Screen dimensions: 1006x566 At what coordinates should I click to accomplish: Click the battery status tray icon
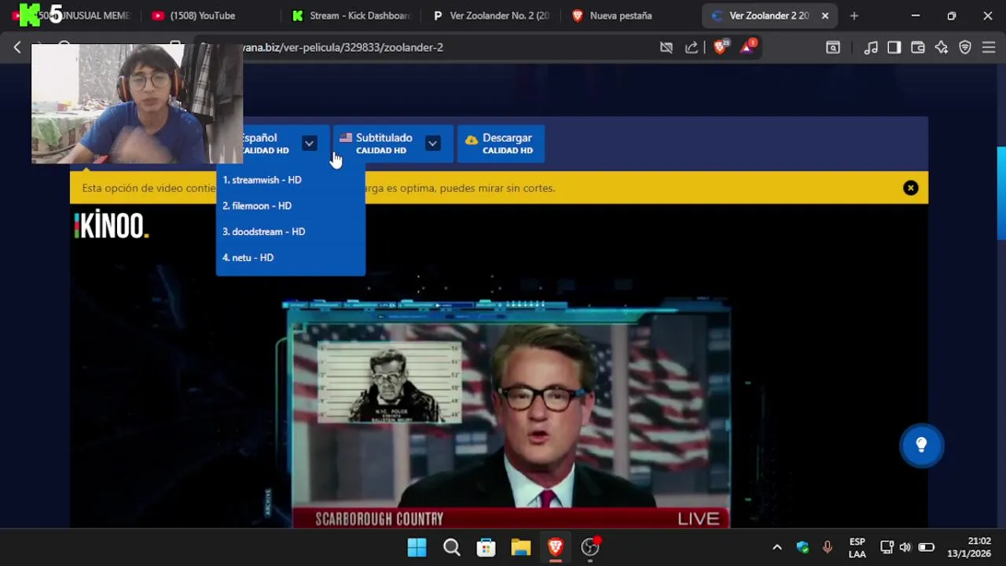pyautogui.click(x=927, y=547)
